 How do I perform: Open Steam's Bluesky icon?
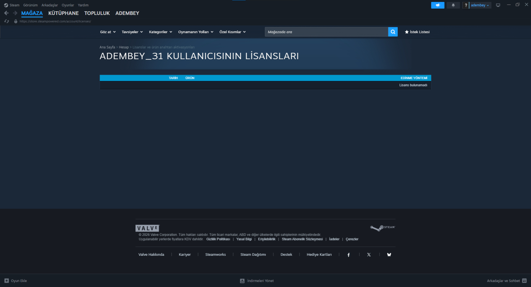pyautogui.click(x=389, y=255)
